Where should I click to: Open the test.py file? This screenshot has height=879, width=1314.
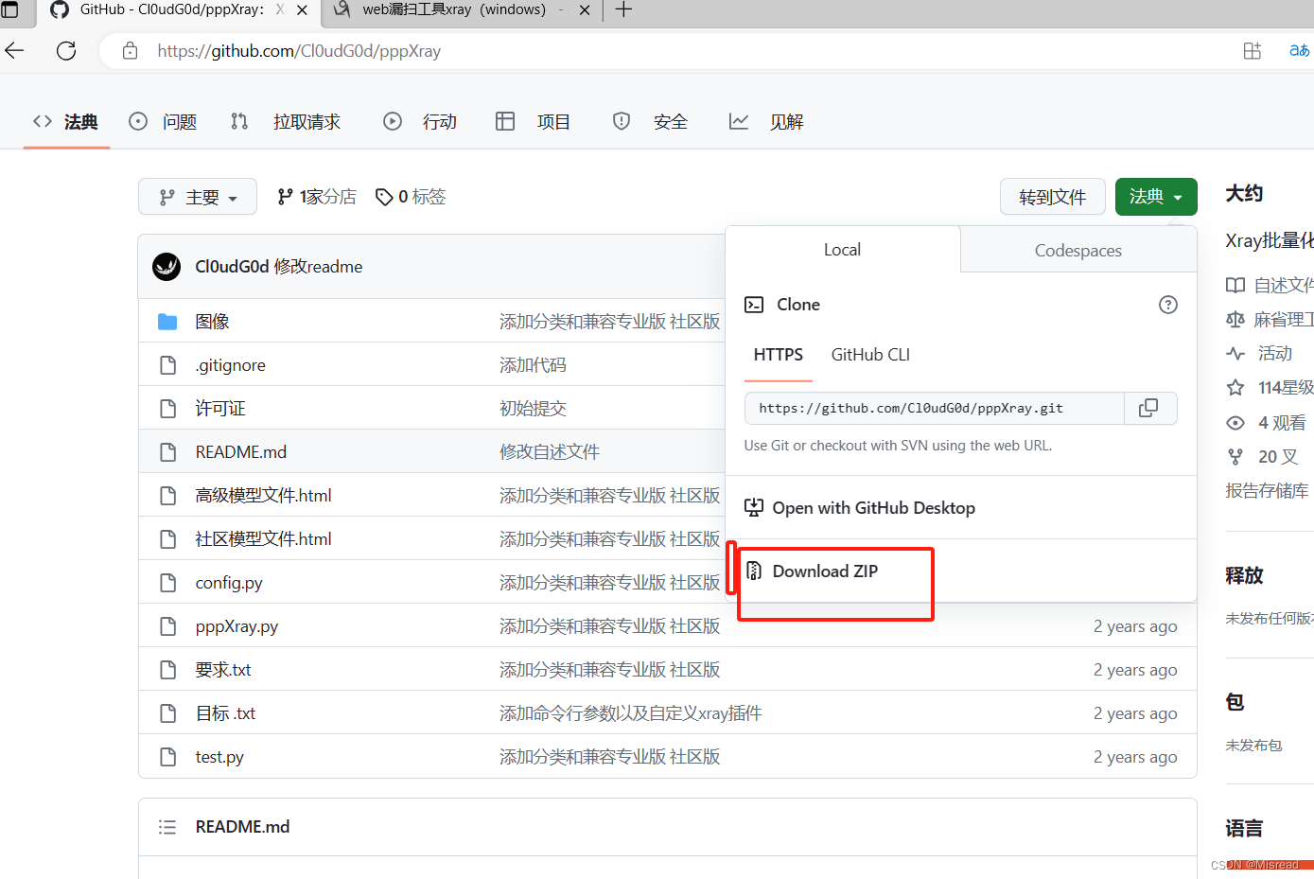[219, 757]
